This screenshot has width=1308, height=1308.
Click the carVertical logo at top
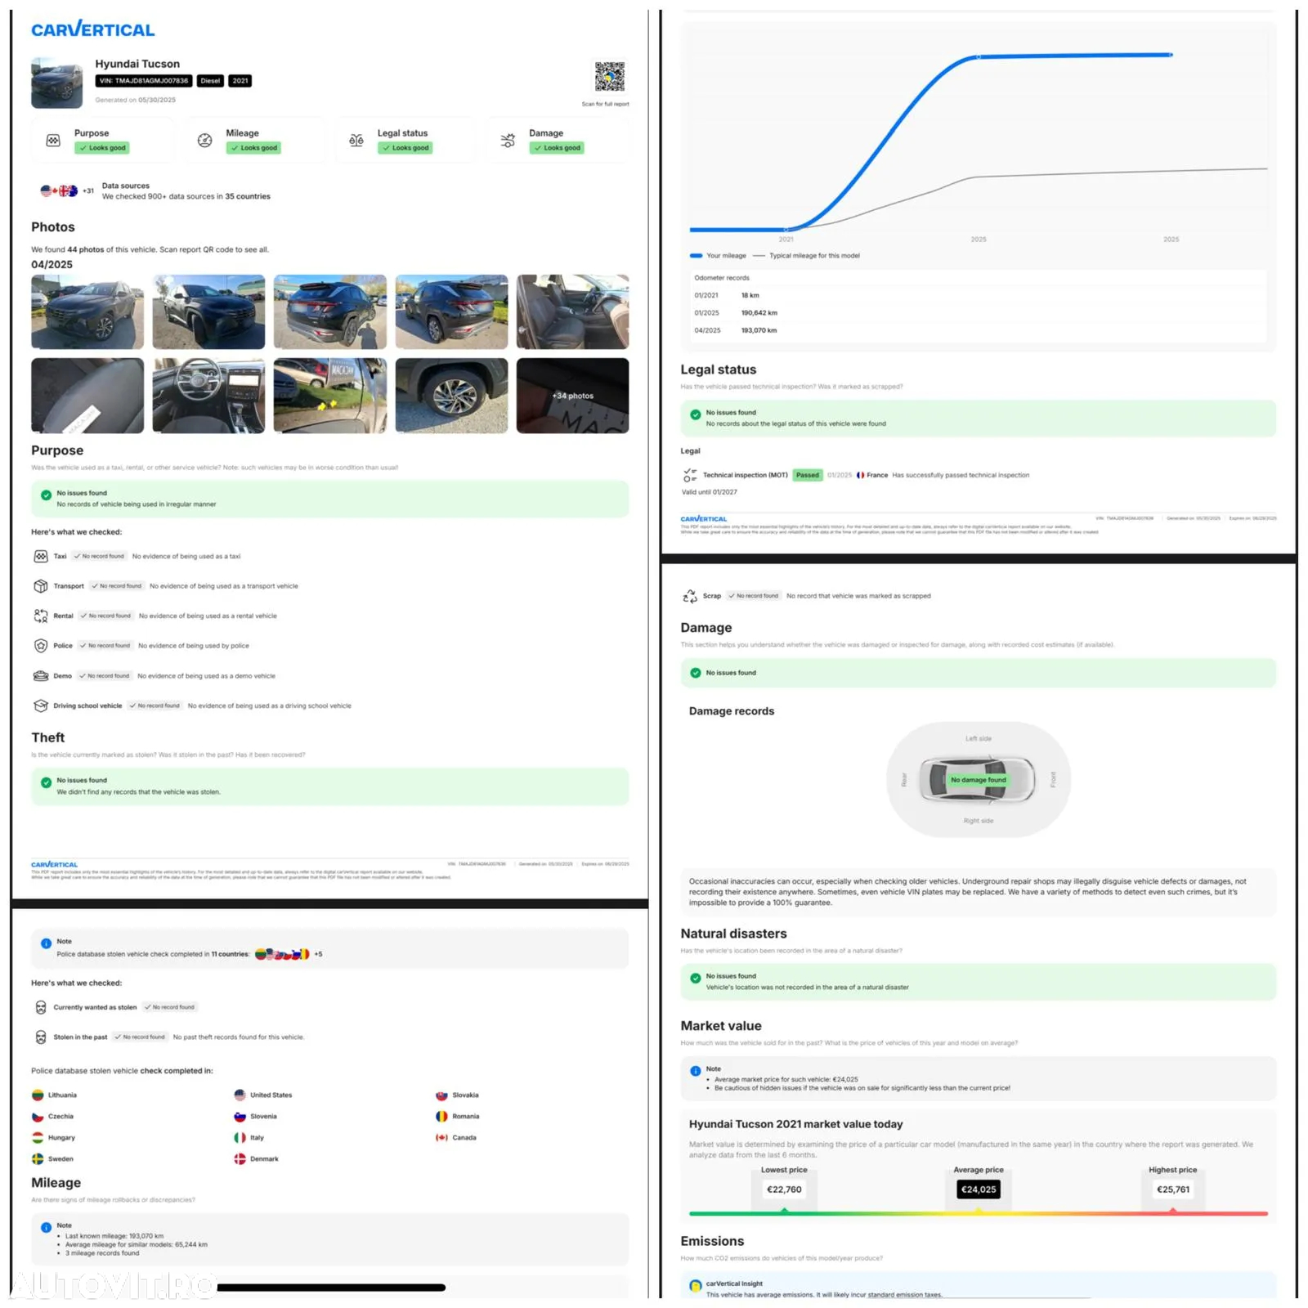coord(92,29)
